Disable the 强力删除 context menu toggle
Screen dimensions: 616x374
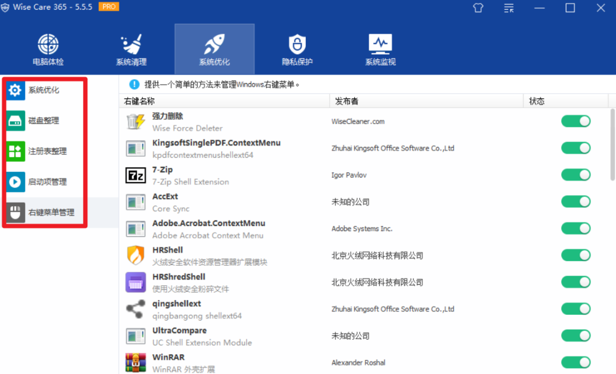point(576,121)
